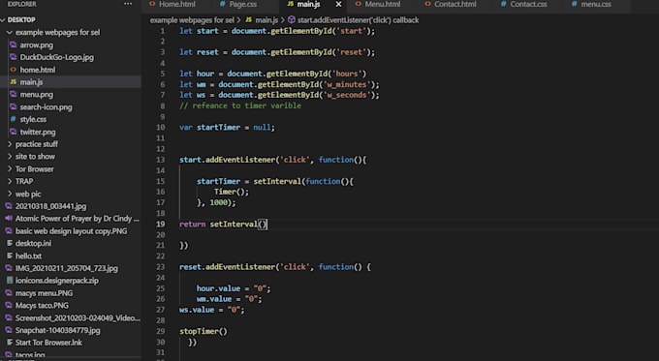659x361 pixels.
Task: Open the Explorer more actions ellipsis
Action: (128, 4)
